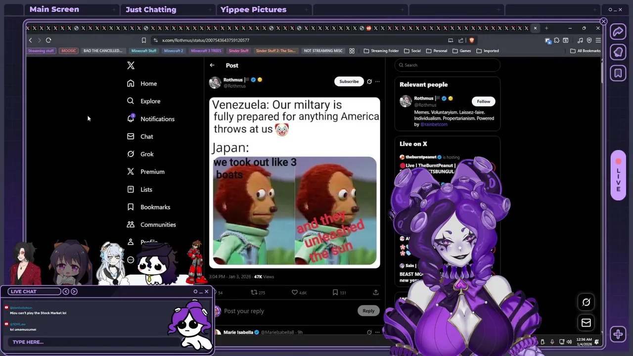Open All Bookmarks folder
Screen dimensions: 633x356
pyautogui.click(x=586, y=50)
